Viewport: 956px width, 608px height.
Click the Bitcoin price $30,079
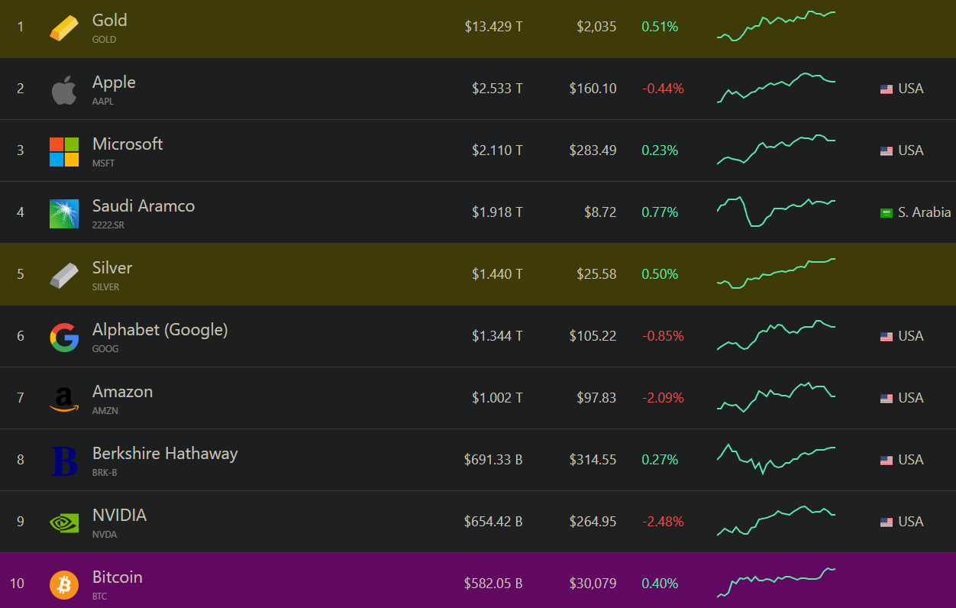(x=593, y=584)
